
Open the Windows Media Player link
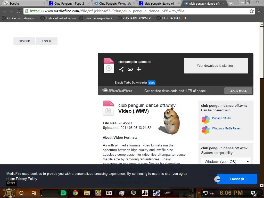[x=226, y=128]
